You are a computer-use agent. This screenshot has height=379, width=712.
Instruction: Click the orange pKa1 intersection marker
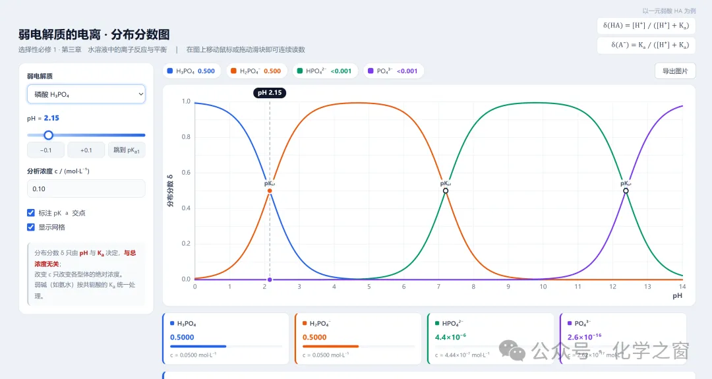[270, 190]
